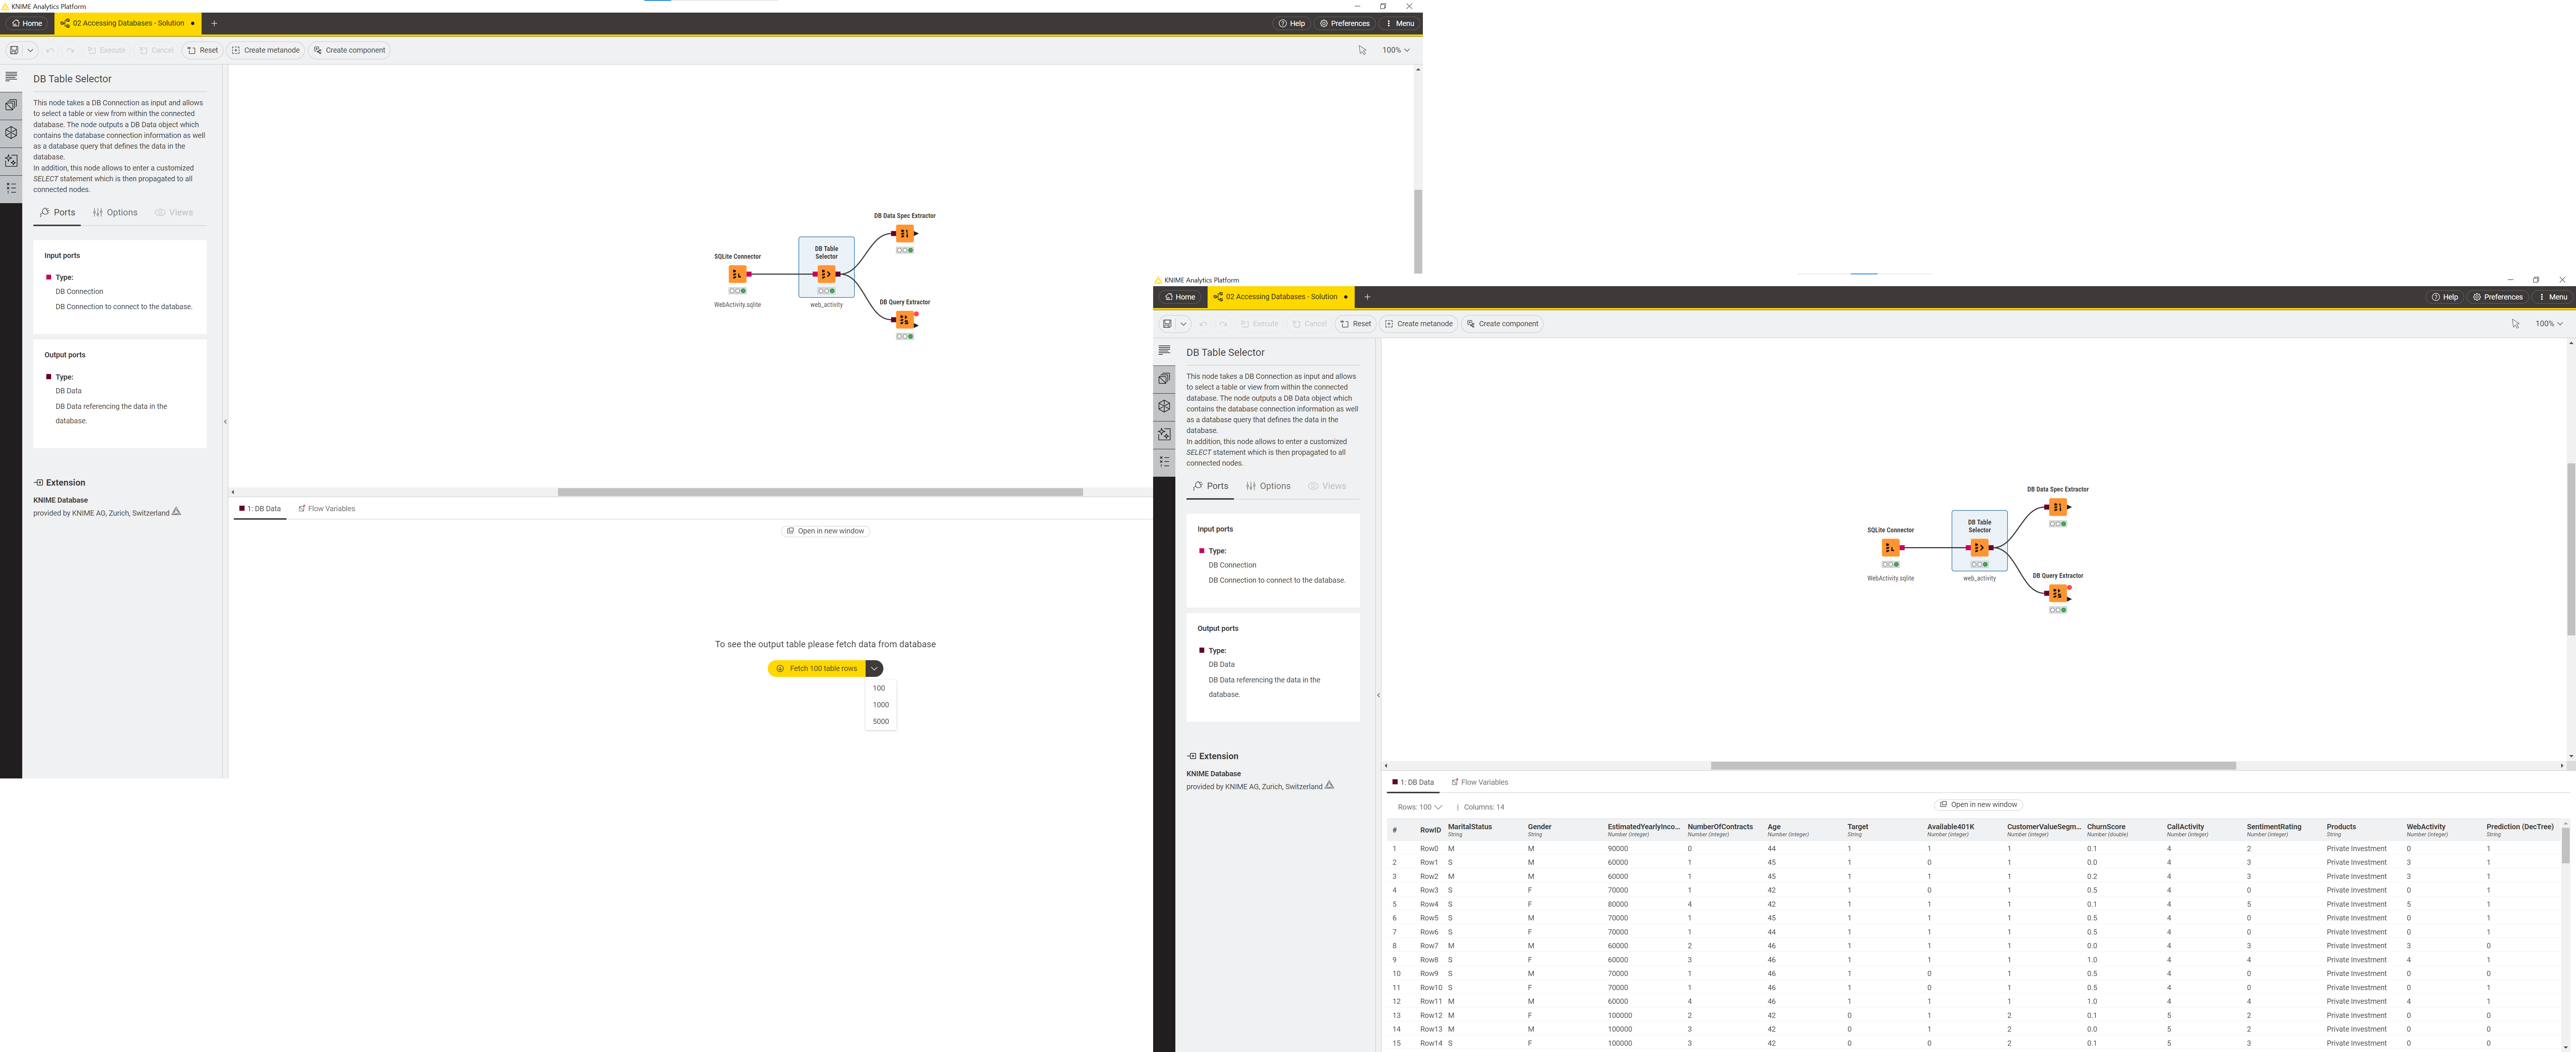Open the 100% zoom dropdown in the left window
The width and height of the screenshot is (2576, 1052).
click(1396, 50)
